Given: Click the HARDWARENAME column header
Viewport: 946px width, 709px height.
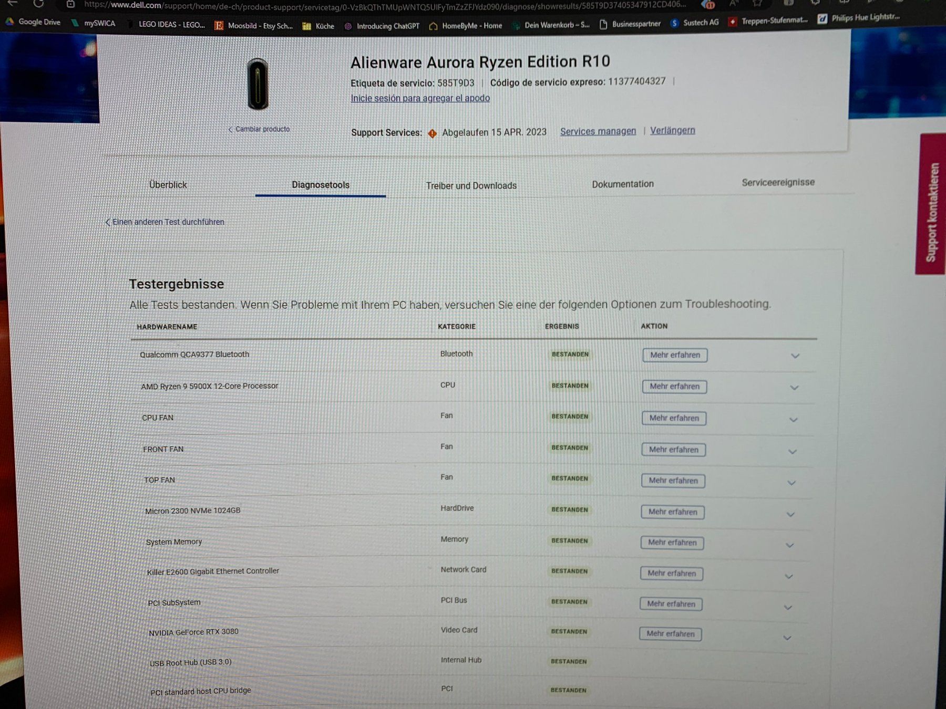Looking at the screenshot, I should 167,327.
